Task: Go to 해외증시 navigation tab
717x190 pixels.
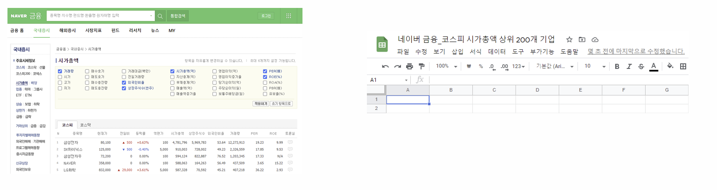Action: click(67, 30)
